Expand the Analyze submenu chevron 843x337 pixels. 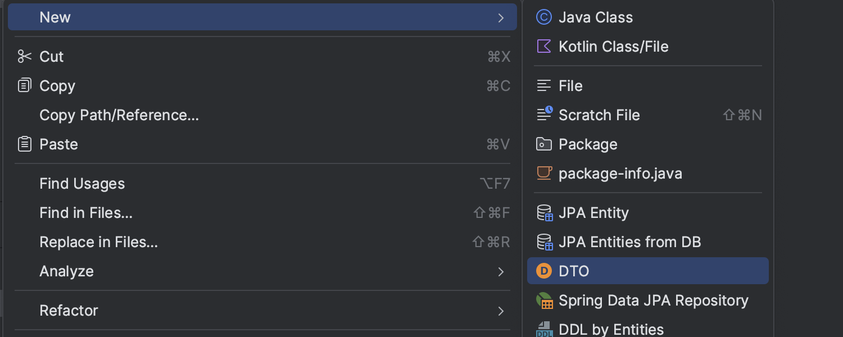click(501, 272)
